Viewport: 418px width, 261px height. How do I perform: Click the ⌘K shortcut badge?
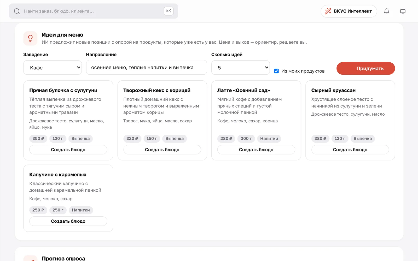[x=169, y=11]
